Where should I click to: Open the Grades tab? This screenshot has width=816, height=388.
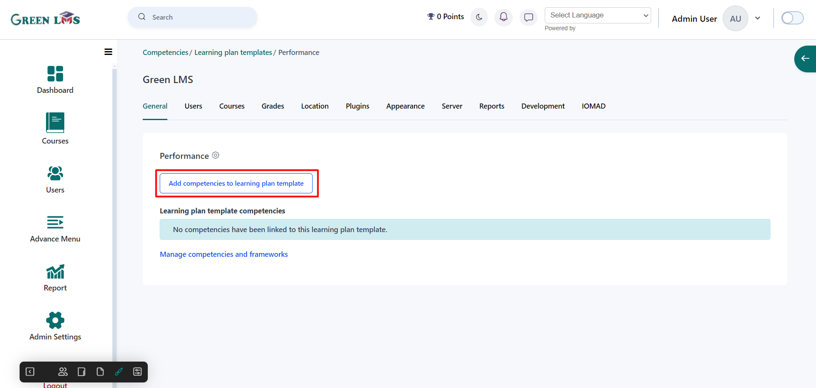coord(273,106)
